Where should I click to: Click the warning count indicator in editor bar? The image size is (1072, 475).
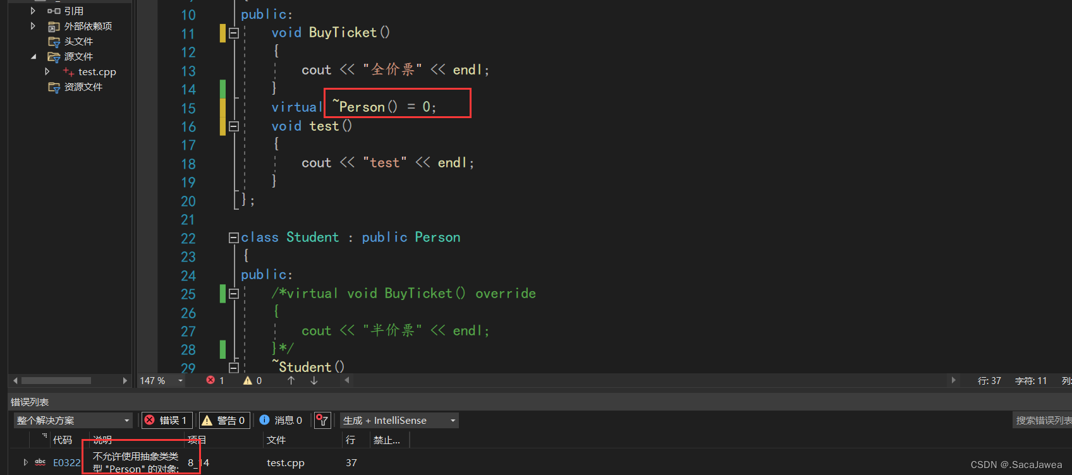[x=253, y=380]
